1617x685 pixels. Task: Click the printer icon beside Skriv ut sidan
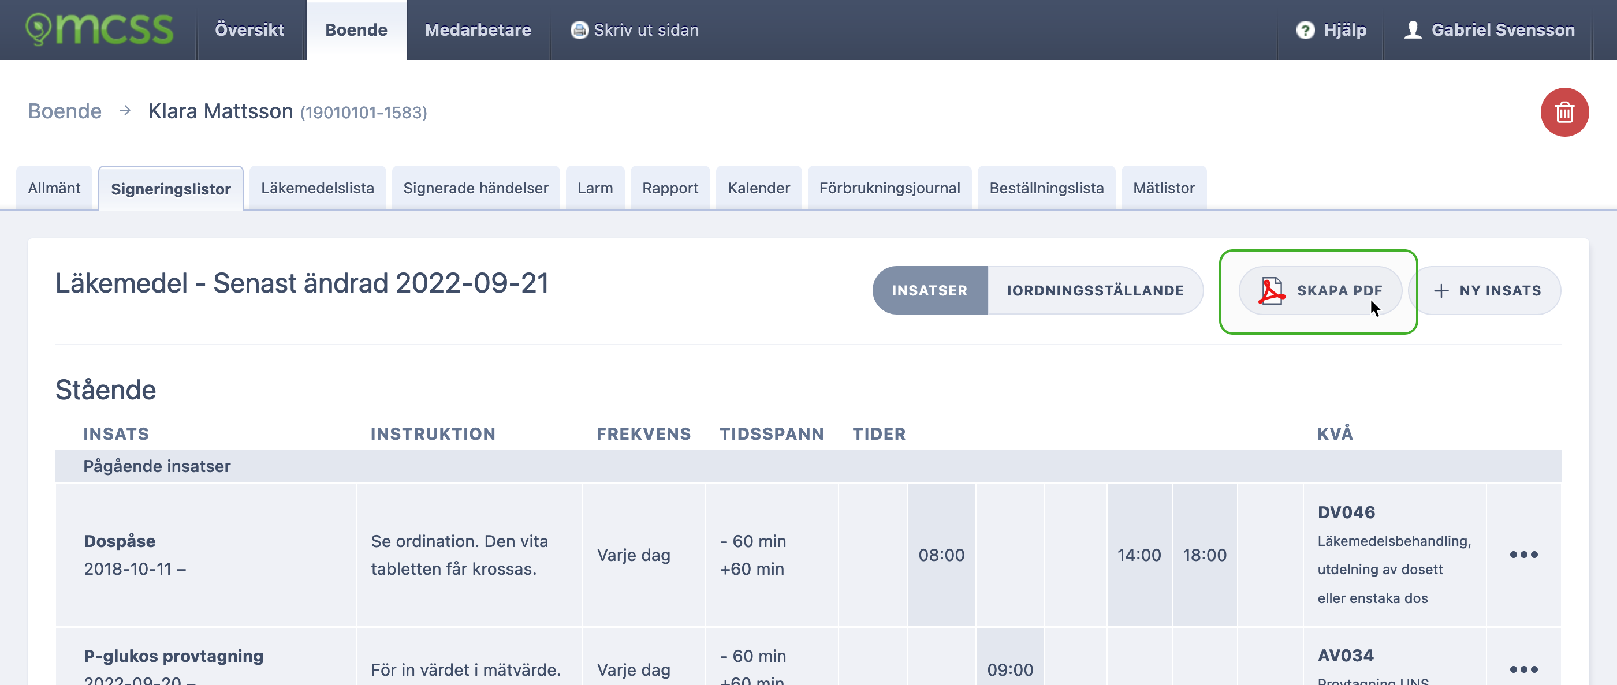[579, 29]
